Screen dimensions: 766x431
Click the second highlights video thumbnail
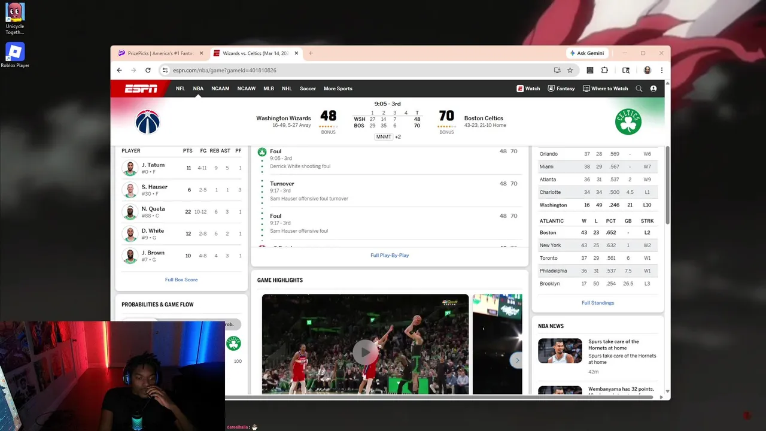497,344
